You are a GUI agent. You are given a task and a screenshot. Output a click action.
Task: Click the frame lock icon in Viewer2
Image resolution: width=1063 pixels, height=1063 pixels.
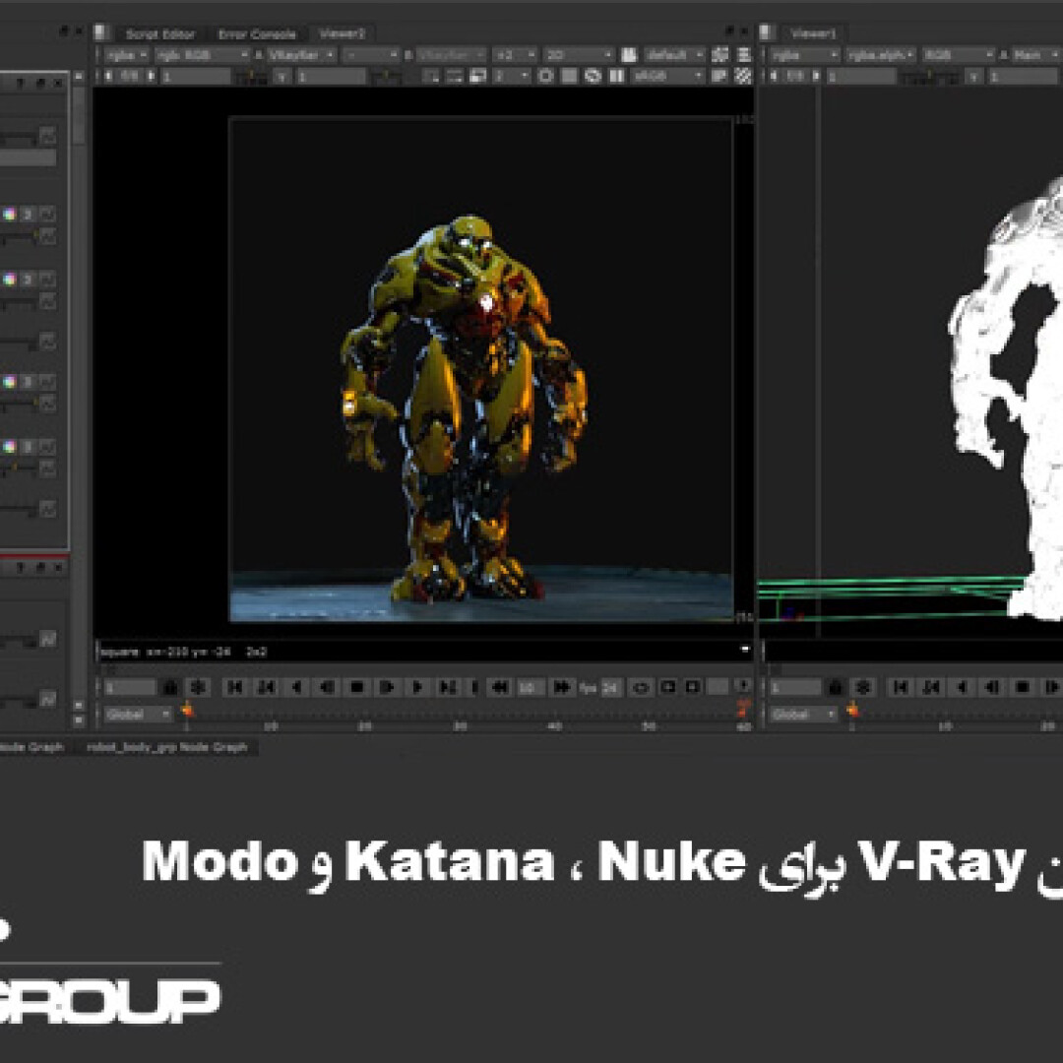click(x=170, y=687)
